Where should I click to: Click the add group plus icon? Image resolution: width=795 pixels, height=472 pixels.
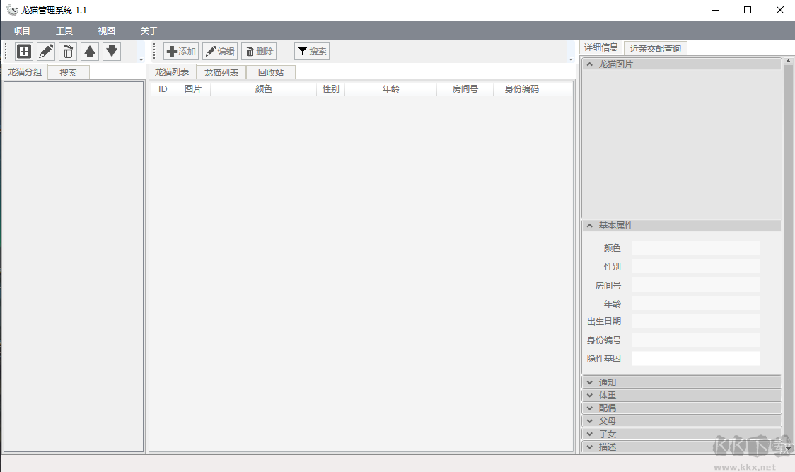[24, 51]
